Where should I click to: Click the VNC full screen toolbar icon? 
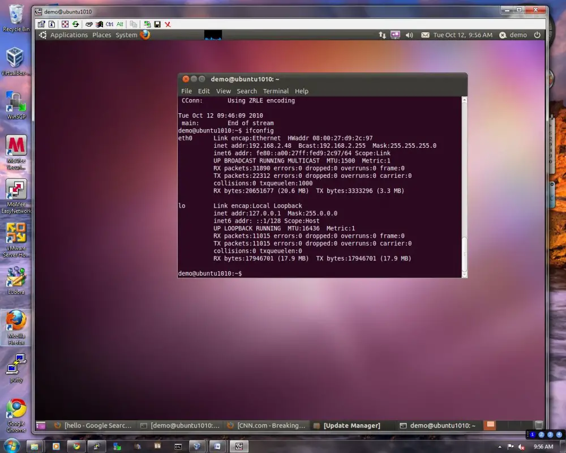point(65,24)
